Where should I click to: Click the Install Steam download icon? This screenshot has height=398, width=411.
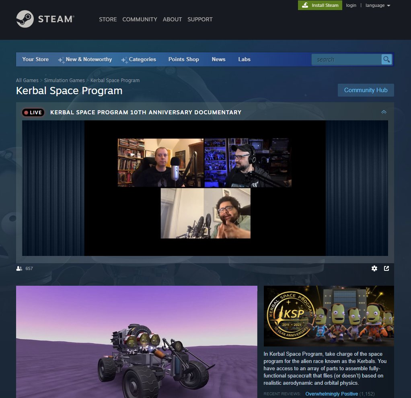[x=305, y=5]
